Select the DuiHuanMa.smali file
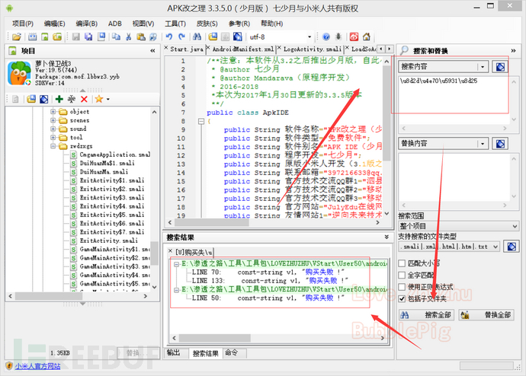 tap(104, 172)
